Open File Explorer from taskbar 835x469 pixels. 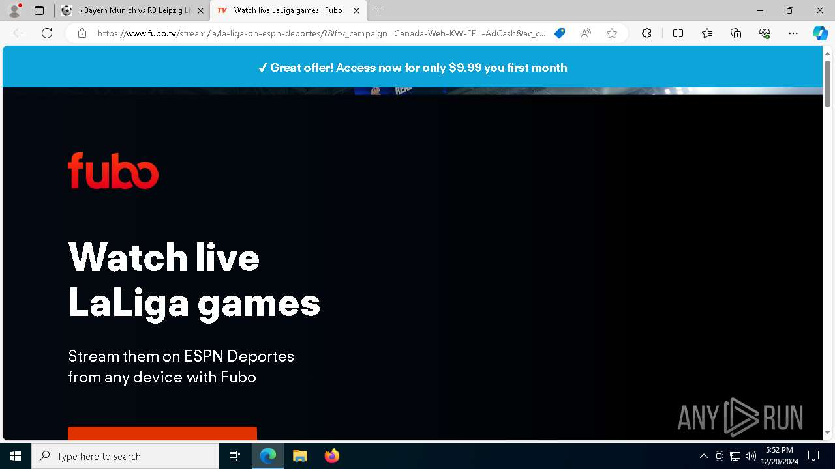299,456
